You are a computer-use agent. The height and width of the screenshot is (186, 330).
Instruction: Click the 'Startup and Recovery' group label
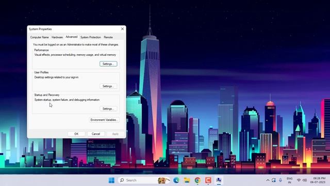pyautogui.click(x=47, y=95)
